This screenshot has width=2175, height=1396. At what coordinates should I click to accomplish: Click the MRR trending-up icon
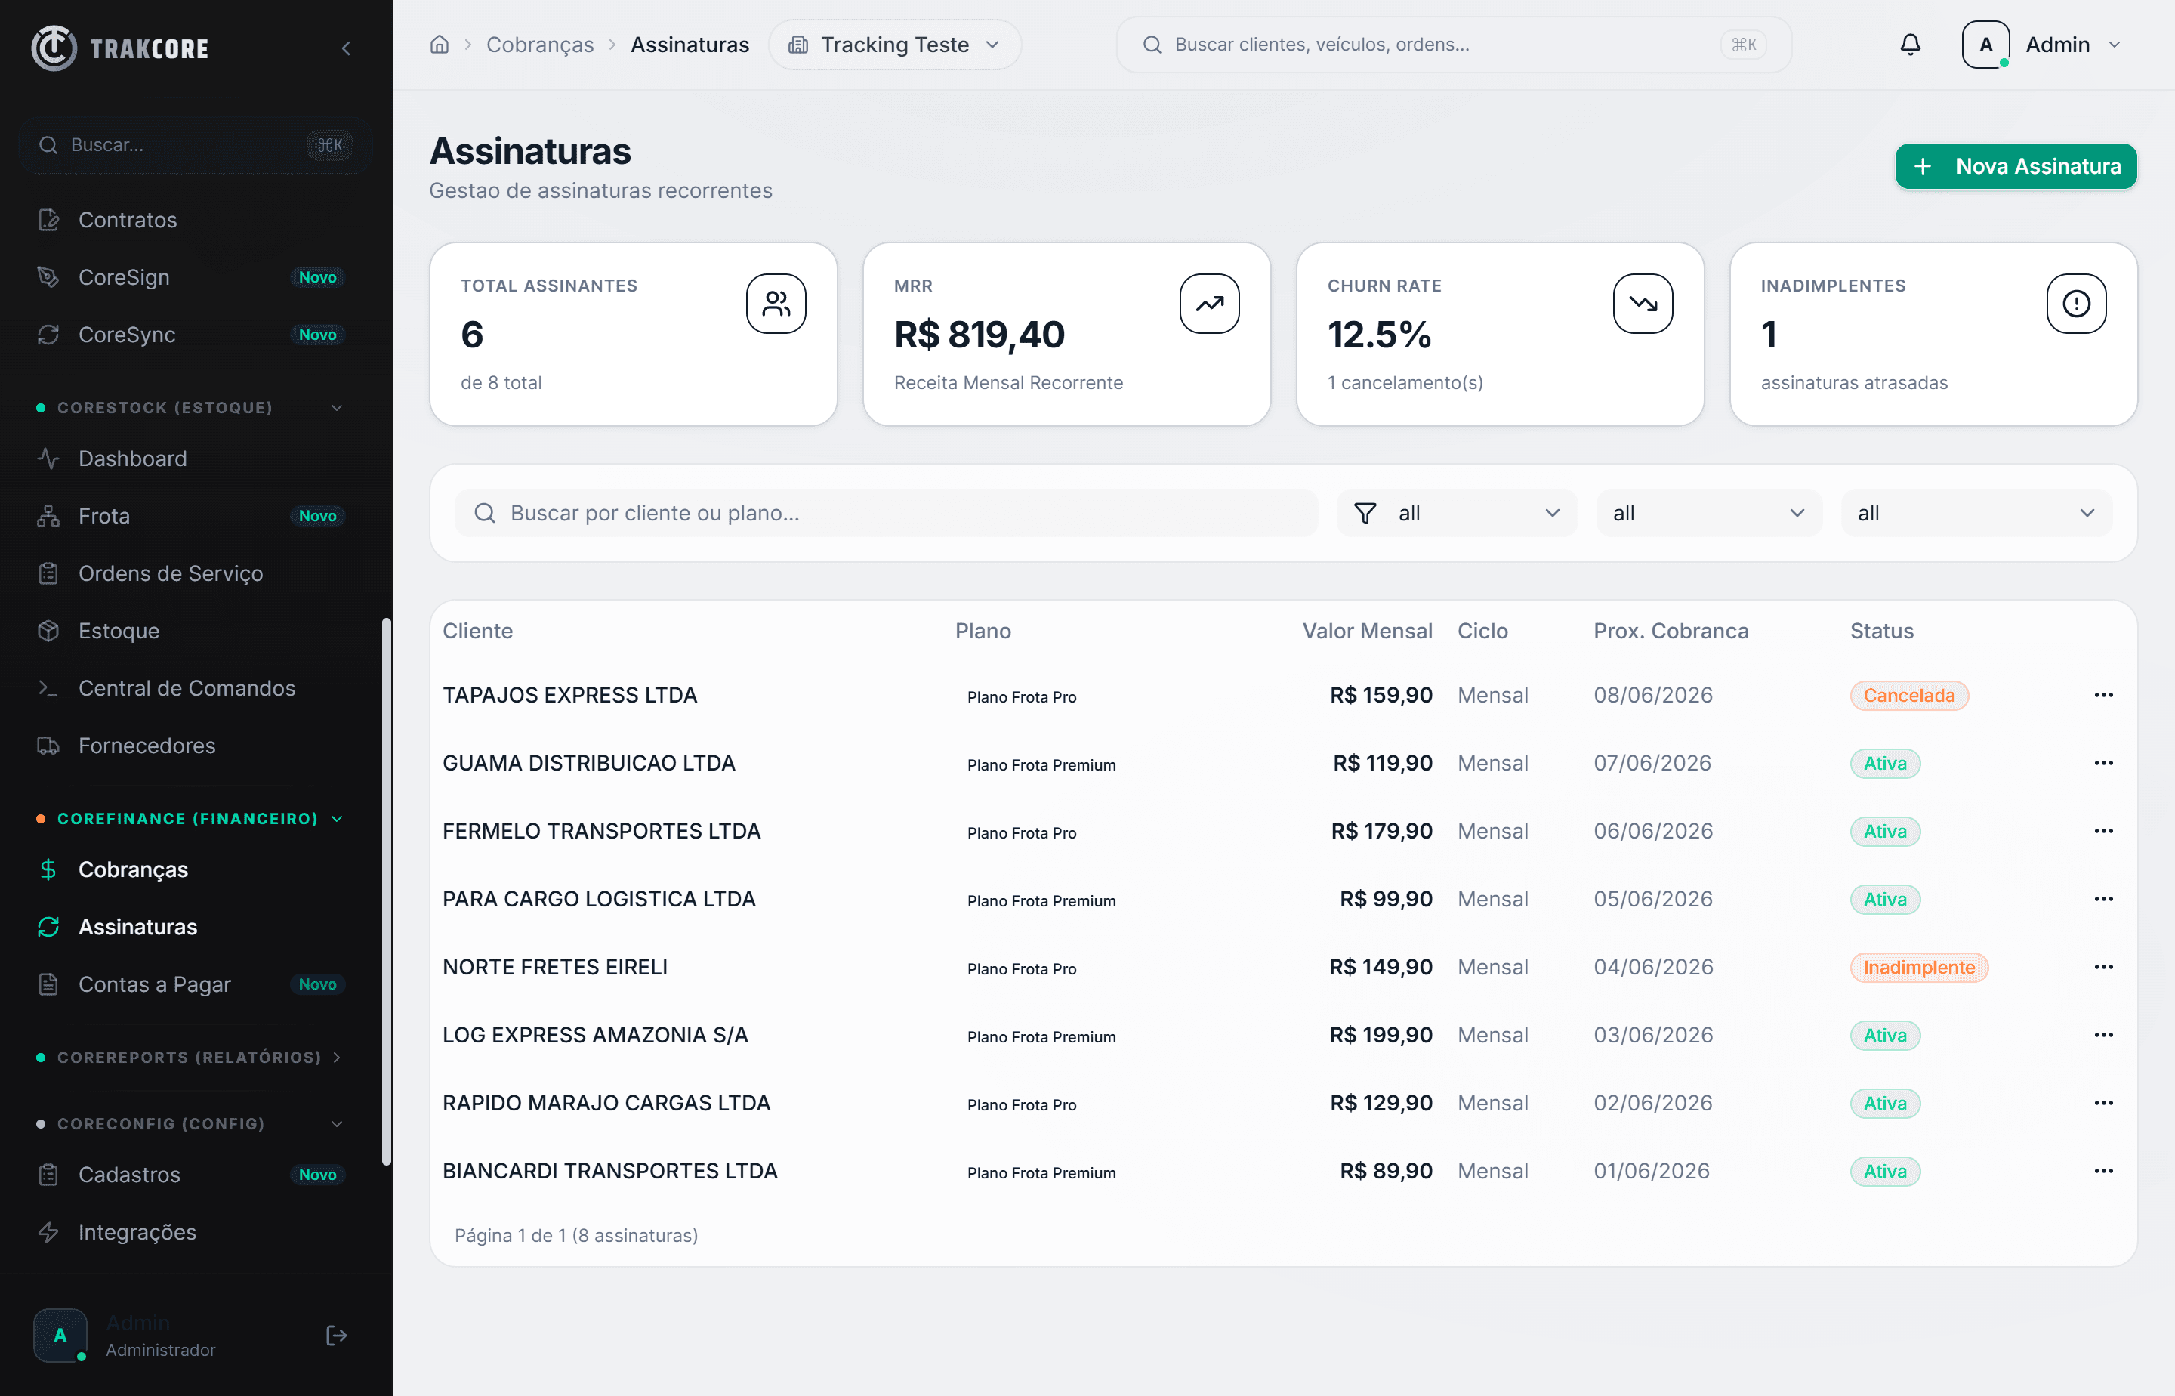click(x=1209, y=304)
